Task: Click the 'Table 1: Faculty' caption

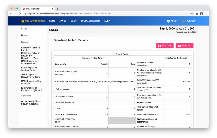Action: click(x=123, y=54)
